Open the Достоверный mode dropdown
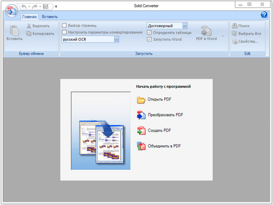Viewport: 273px width, 205px height. [x=185, y=26]
